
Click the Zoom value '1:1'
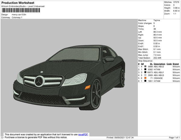[x=175, y=14]
